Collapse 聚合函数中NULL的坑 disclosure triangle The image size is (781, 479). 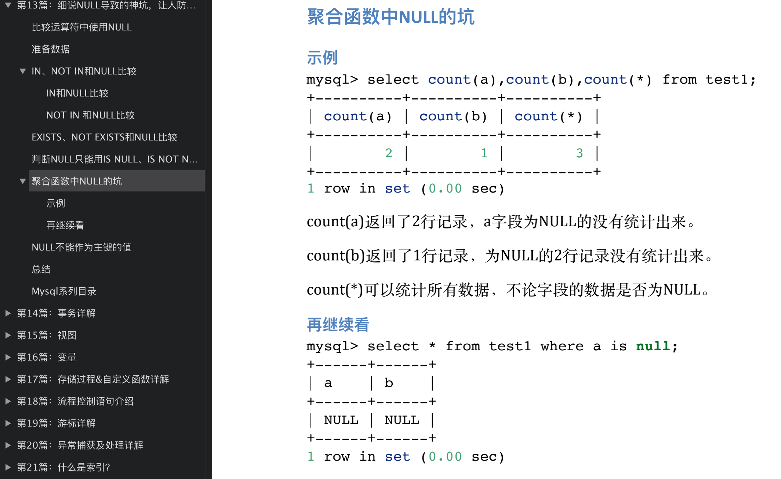click(x=23, y=181)
